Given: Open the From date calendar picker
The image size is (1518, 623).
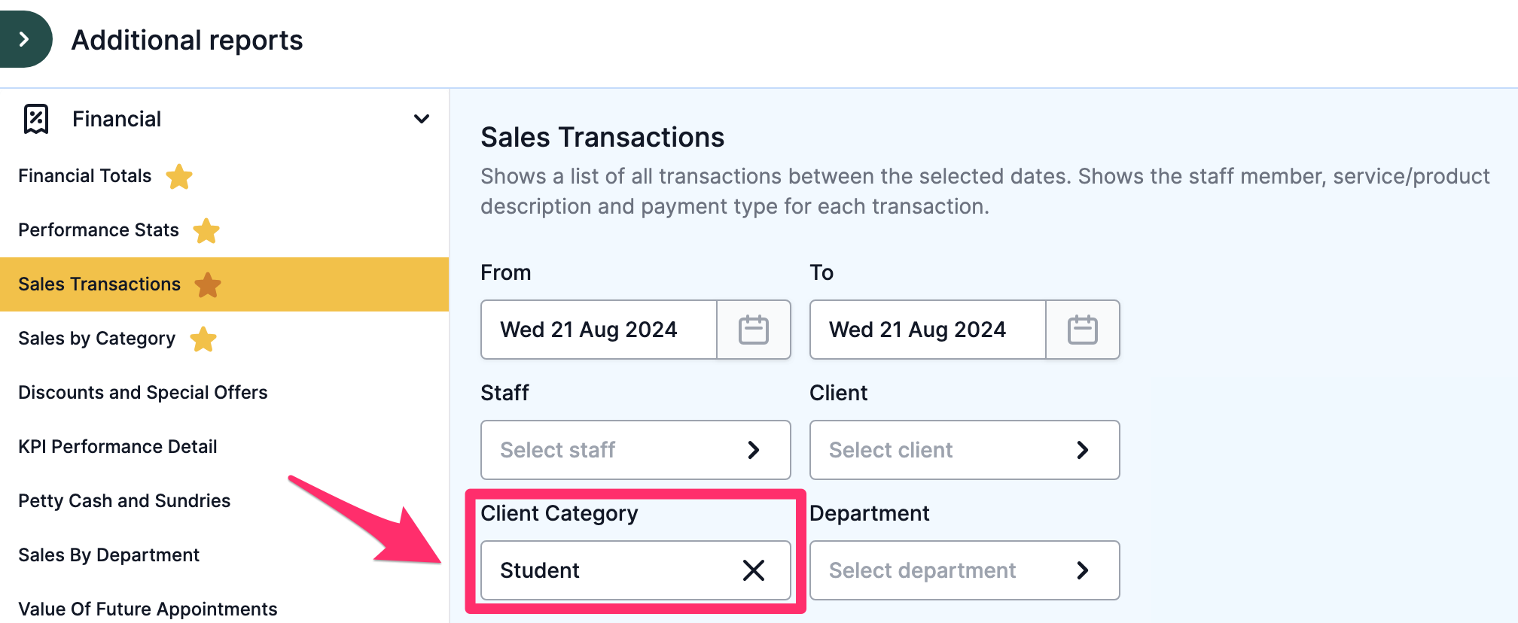Looking at the screenshot, I should (x=754, y=330).
